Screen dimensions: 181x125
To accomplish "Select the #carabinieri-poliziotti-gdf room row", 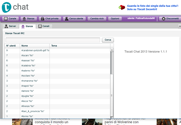I will click(x=57, y=50).
